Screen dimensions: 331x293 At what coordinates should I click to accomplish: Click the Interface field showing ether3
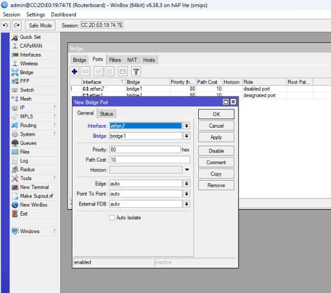[x=145, y=126]
